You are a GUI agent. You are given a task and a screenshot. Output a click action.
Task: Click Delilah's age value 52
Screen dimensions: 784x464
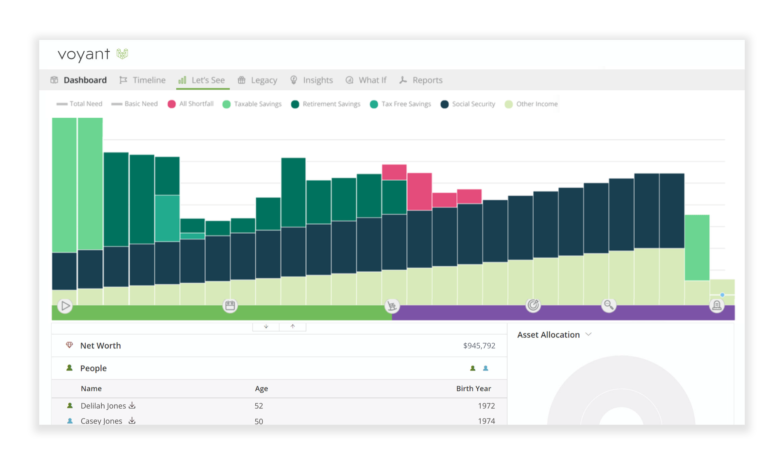click(259, 406)
